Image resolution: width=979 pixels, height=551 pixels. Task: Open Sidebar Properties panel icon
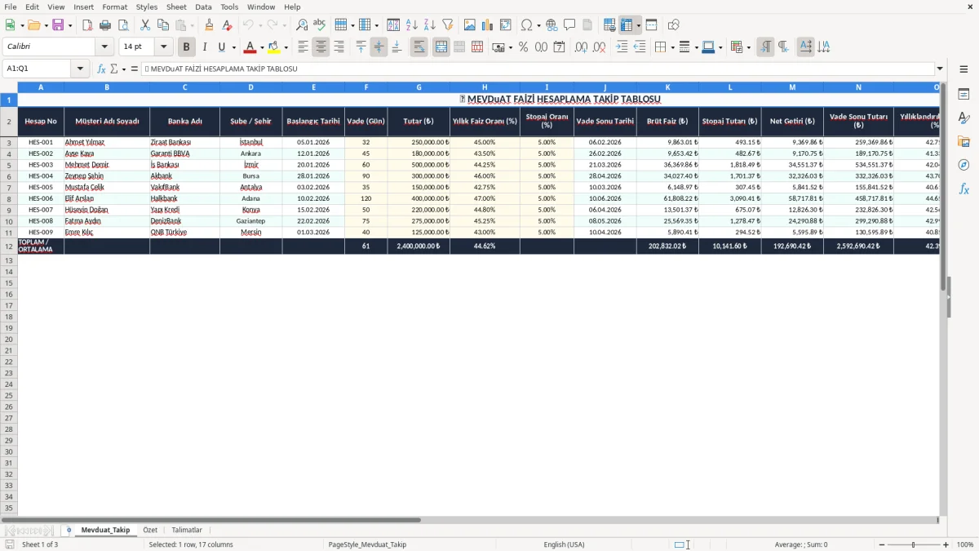[964, 95]
